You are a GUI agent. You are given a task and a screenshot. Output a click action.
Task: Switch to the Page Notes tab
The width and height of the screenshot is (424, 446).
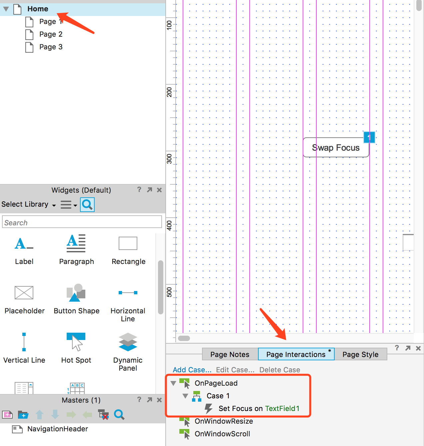point(230,354)
